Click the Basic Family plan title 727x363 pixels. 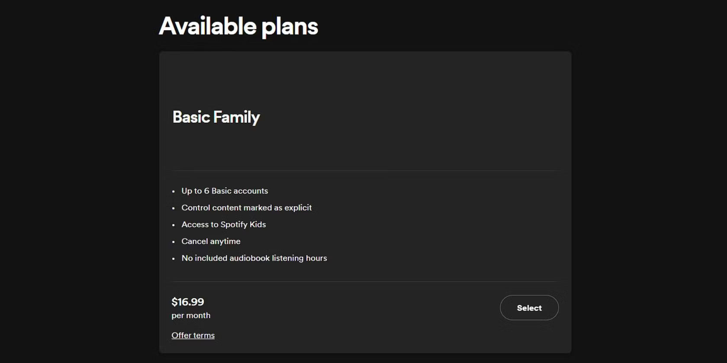tap(216, 117)
